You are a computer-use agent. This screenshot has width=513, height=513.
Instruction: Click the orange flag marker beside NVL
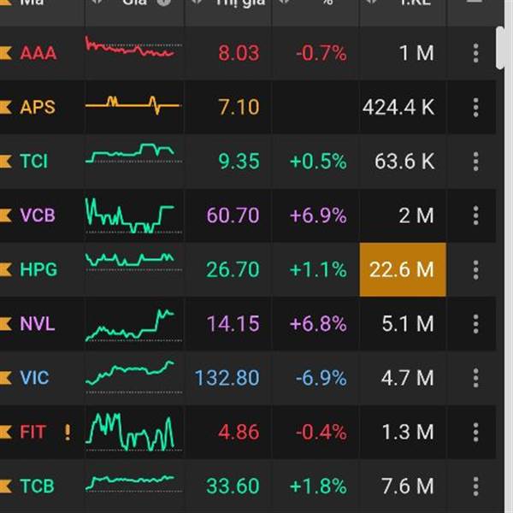coord(7,324)
